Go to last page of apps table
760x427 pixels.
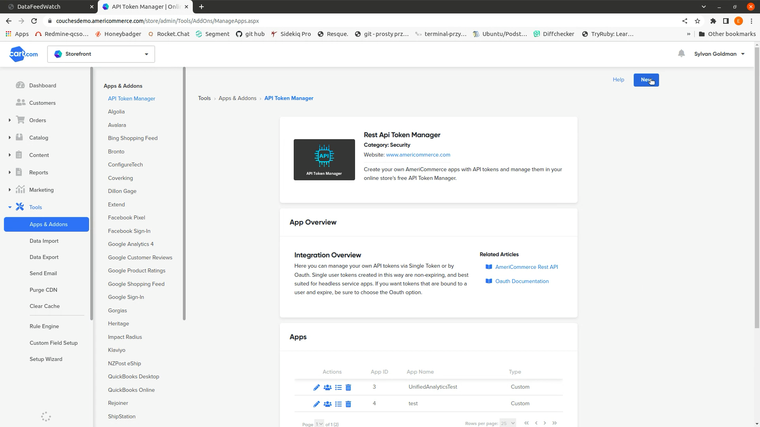point(555,423)
